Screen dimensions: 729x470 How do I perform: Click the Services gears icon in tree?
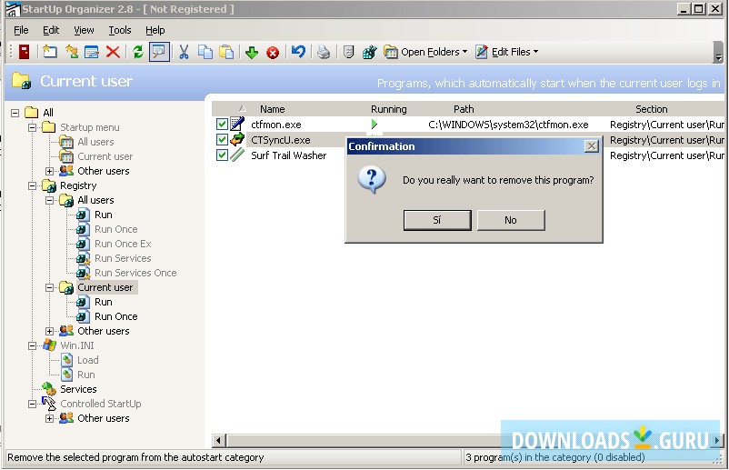click(49, 389)
